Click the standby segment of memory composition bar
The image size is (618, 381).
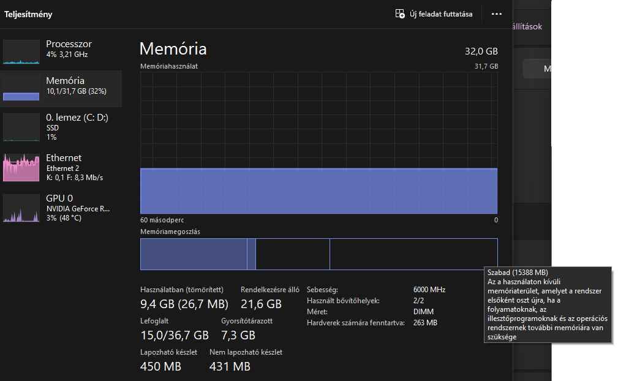(293, 254)
